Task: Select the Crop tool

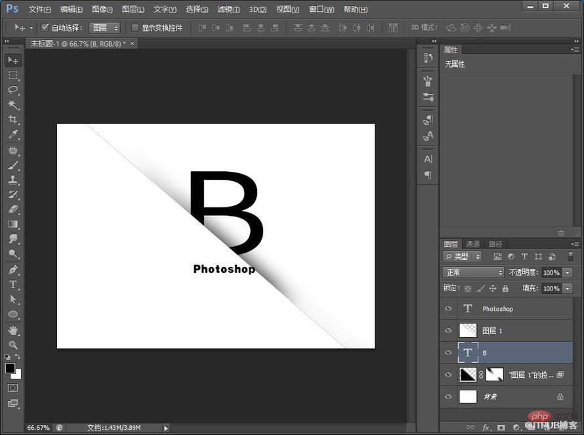Action: (12, 120)
